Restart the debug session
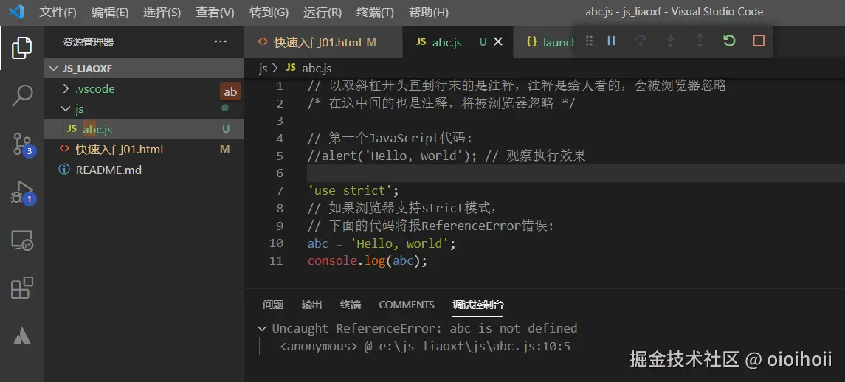 [x=729, y=41]
